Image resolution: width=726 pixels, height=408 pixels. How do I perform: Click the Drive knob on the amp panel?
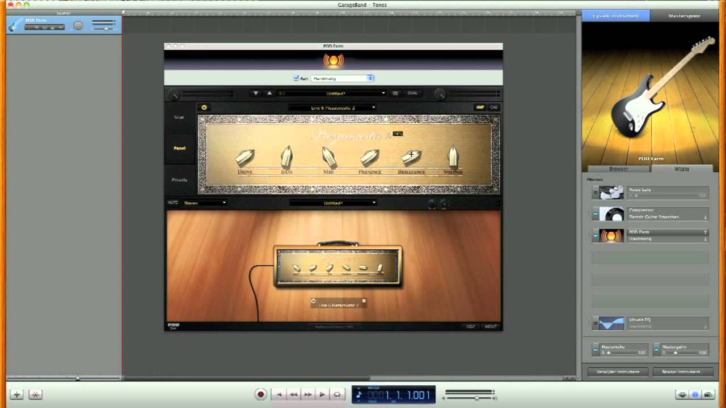coord(245,157)
